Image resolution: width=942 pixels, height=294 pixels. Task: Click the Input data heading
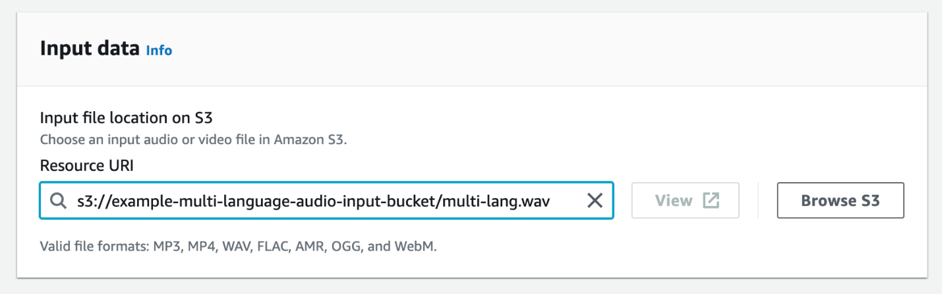[90, 49]
